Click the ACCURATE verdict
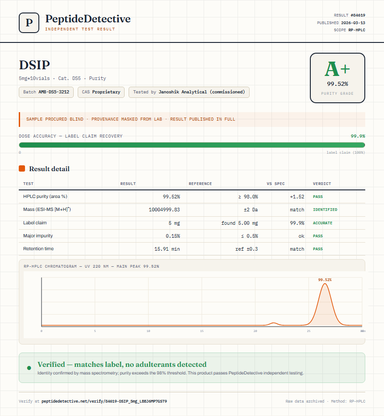 click(x=322, y=223)
